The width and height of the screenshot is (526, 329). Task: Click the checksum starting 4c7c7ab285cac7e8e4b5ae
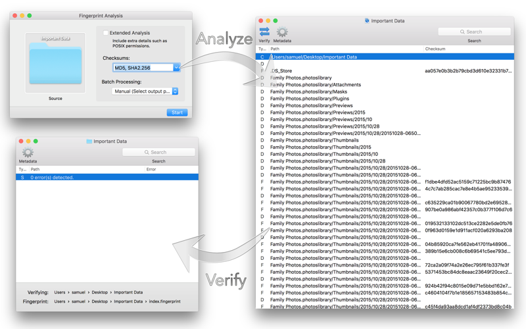click(468, 189)
